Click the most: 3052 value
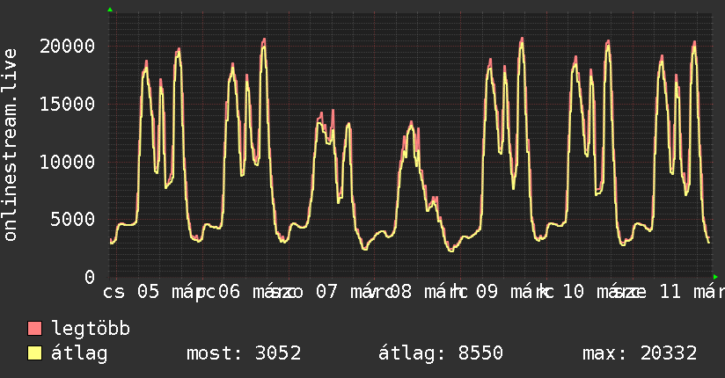The image size is (725, 378). point(244,353)
